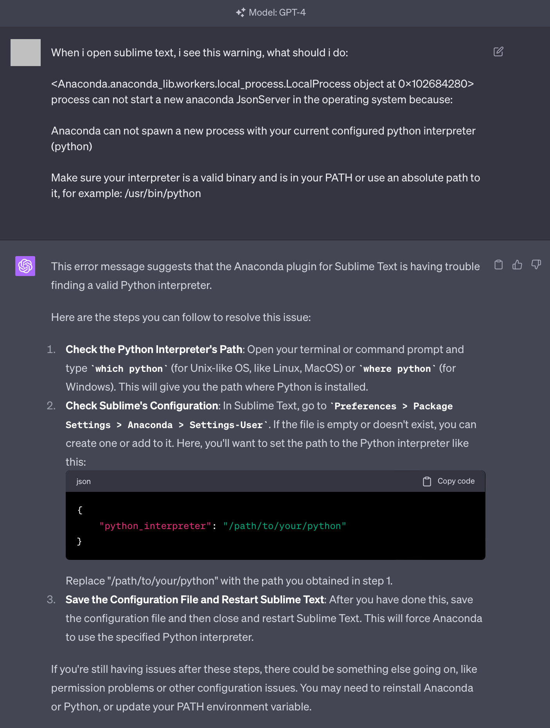
Task: Click the 'Save the Configuration File and Restart' heading
Action: click(x=195, y=599)
